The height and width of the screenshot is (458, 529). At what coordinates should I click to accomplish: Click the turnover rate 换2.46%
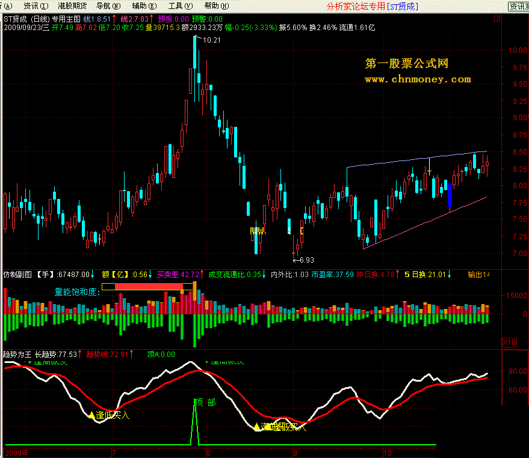coord(323,28)
